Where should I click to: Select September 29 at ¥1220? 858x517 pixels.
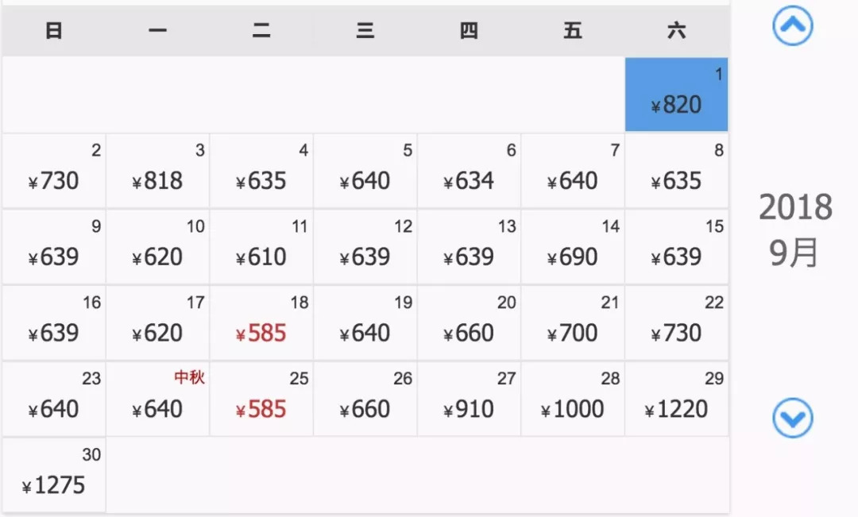click(676, 399)
